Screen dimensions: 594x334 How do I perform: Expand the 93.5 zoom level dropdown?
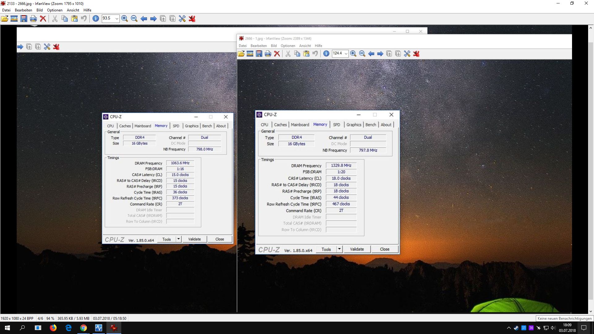(117, 19)
